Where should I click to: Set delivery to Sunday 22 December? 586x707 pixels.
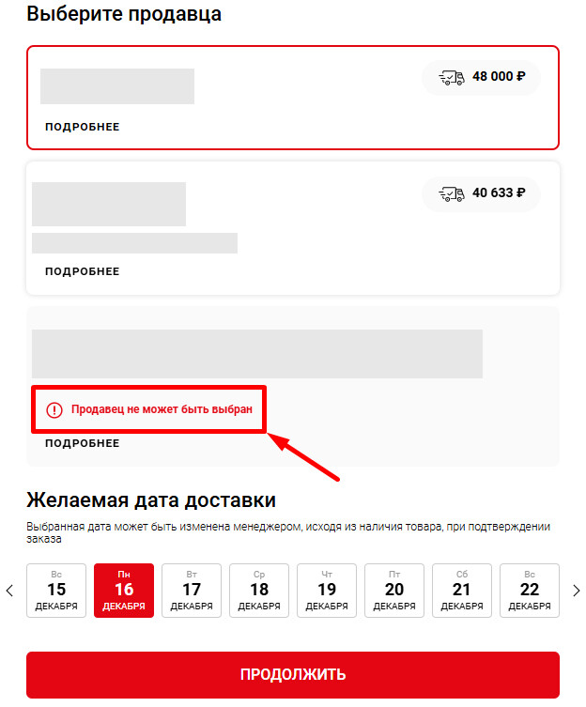click(530, 591)
